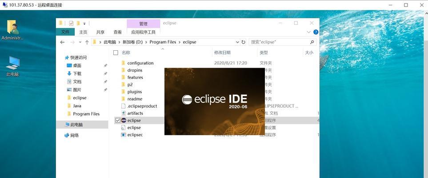Select the features folder icon
The width and height of the screenshot is (428, 178).
(123, 77)
